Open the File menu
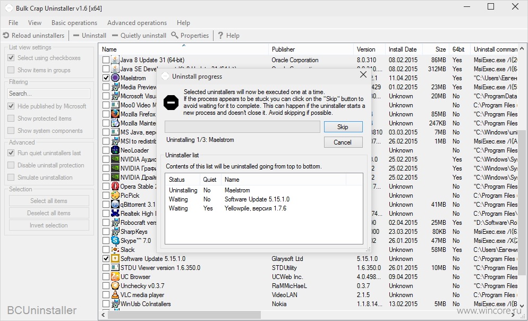Screen dimensions: 528x321 [x=13, y=22]
